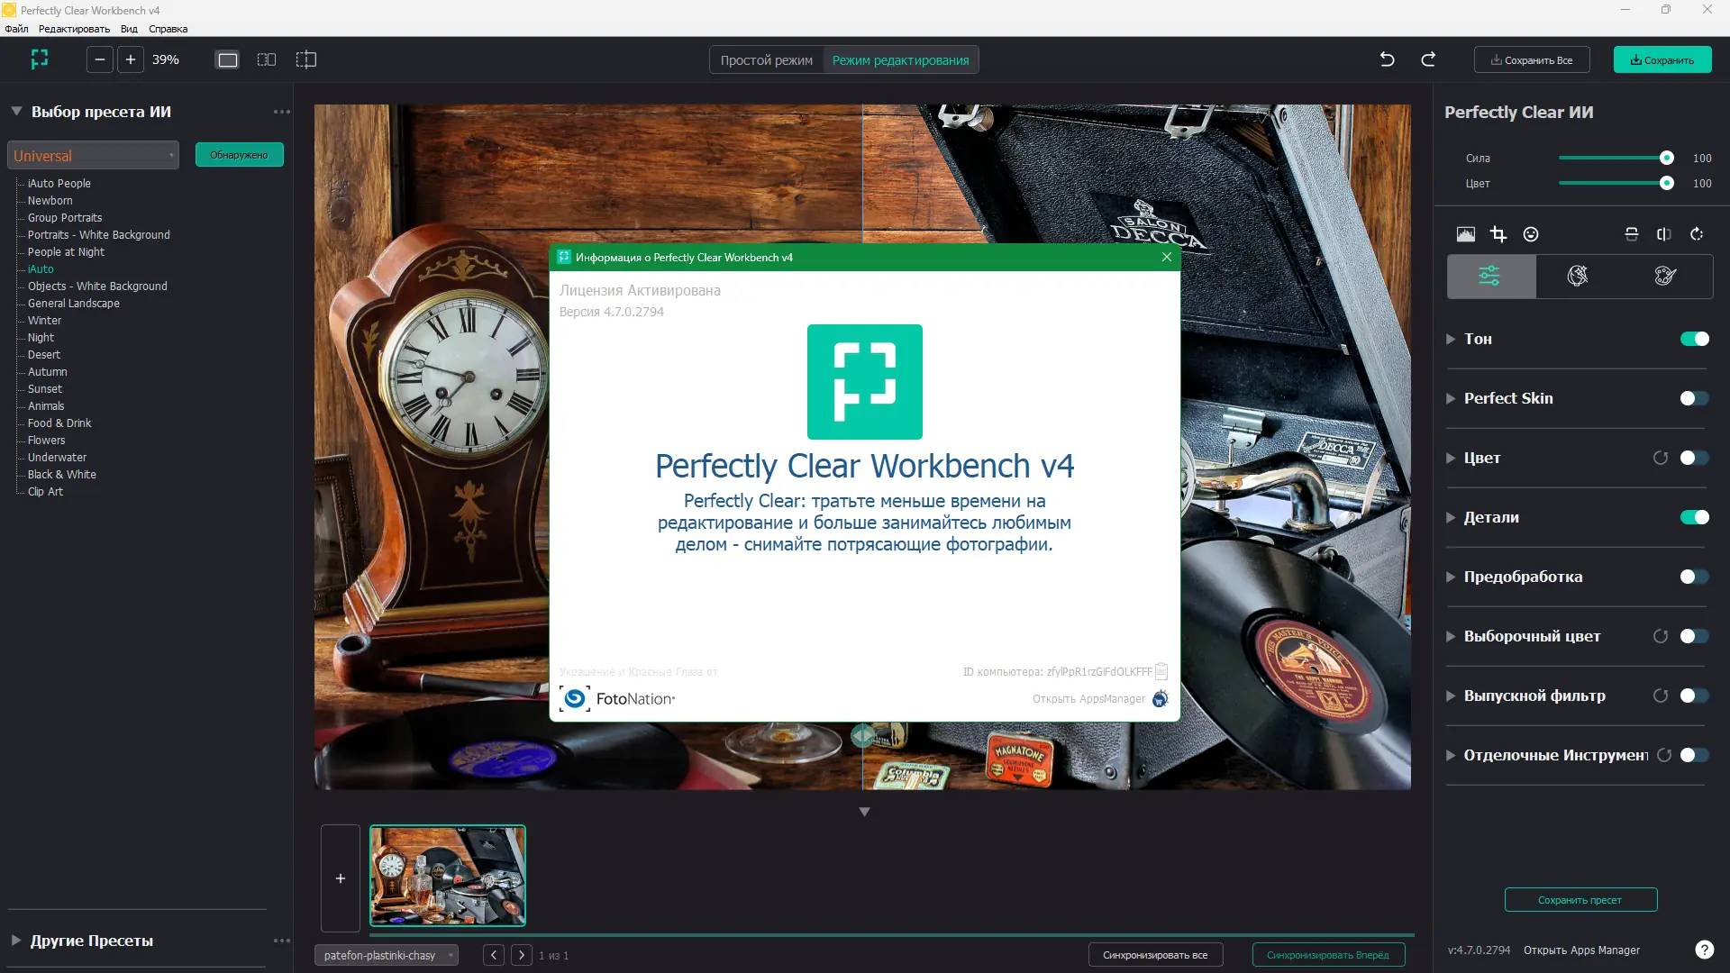
Task: Expand the Детали section
Action: [1451, 517]
